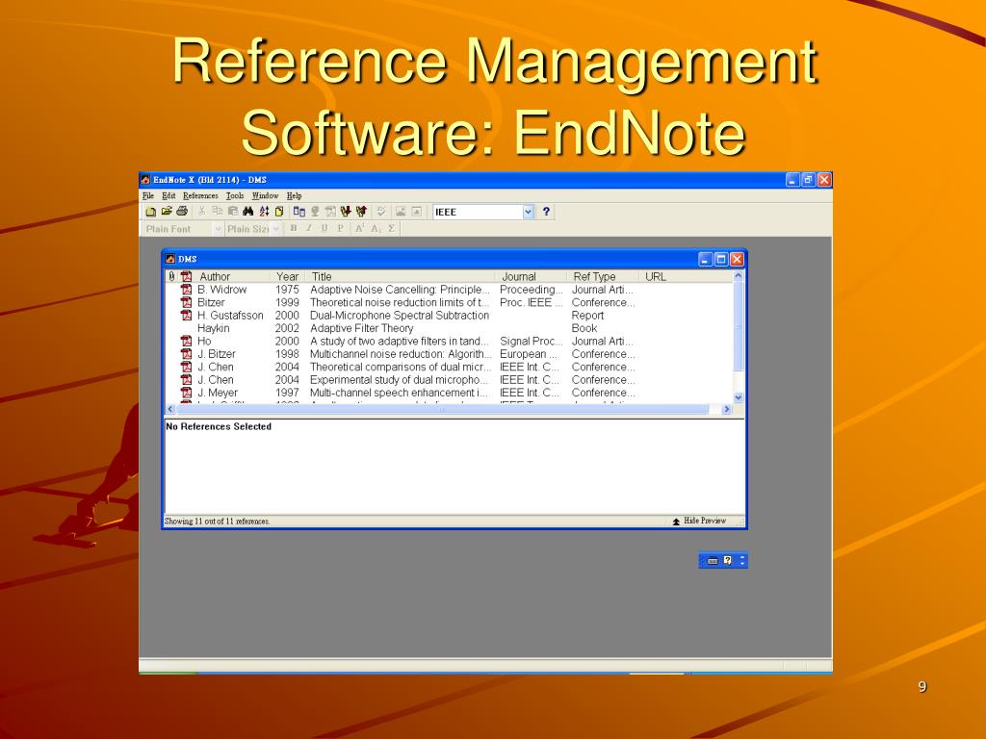The height and width of the screenshot is (739, 986).
Task: Select 'Experimental study of dual micropho...' reference
Action: point(449,379)
